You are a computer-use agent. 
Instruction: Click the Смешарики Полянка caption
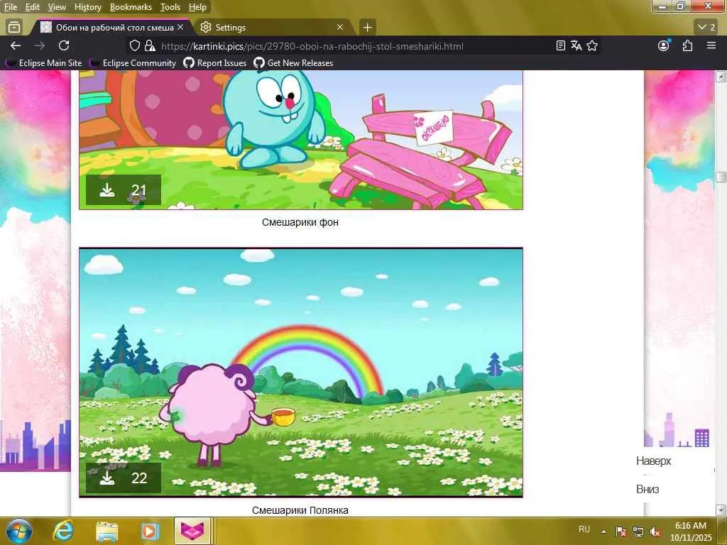[300, 510]
